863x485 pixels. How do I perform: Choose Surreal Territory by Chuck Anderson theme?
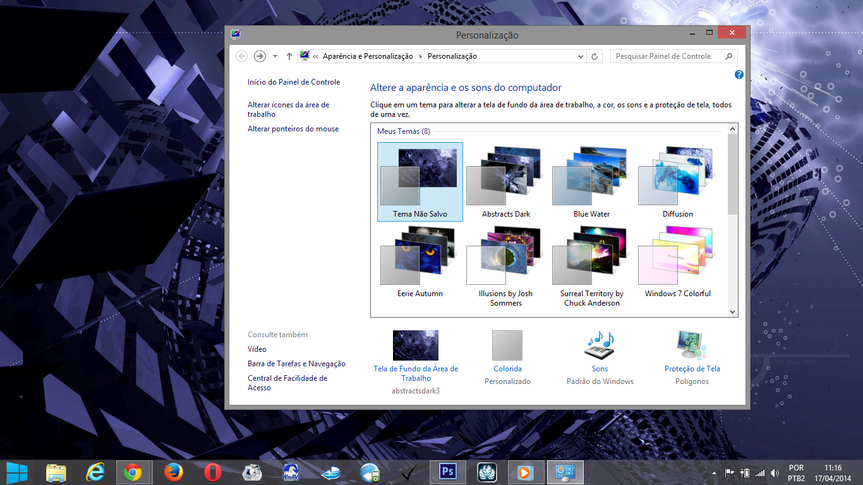click(x=592, y=266)
